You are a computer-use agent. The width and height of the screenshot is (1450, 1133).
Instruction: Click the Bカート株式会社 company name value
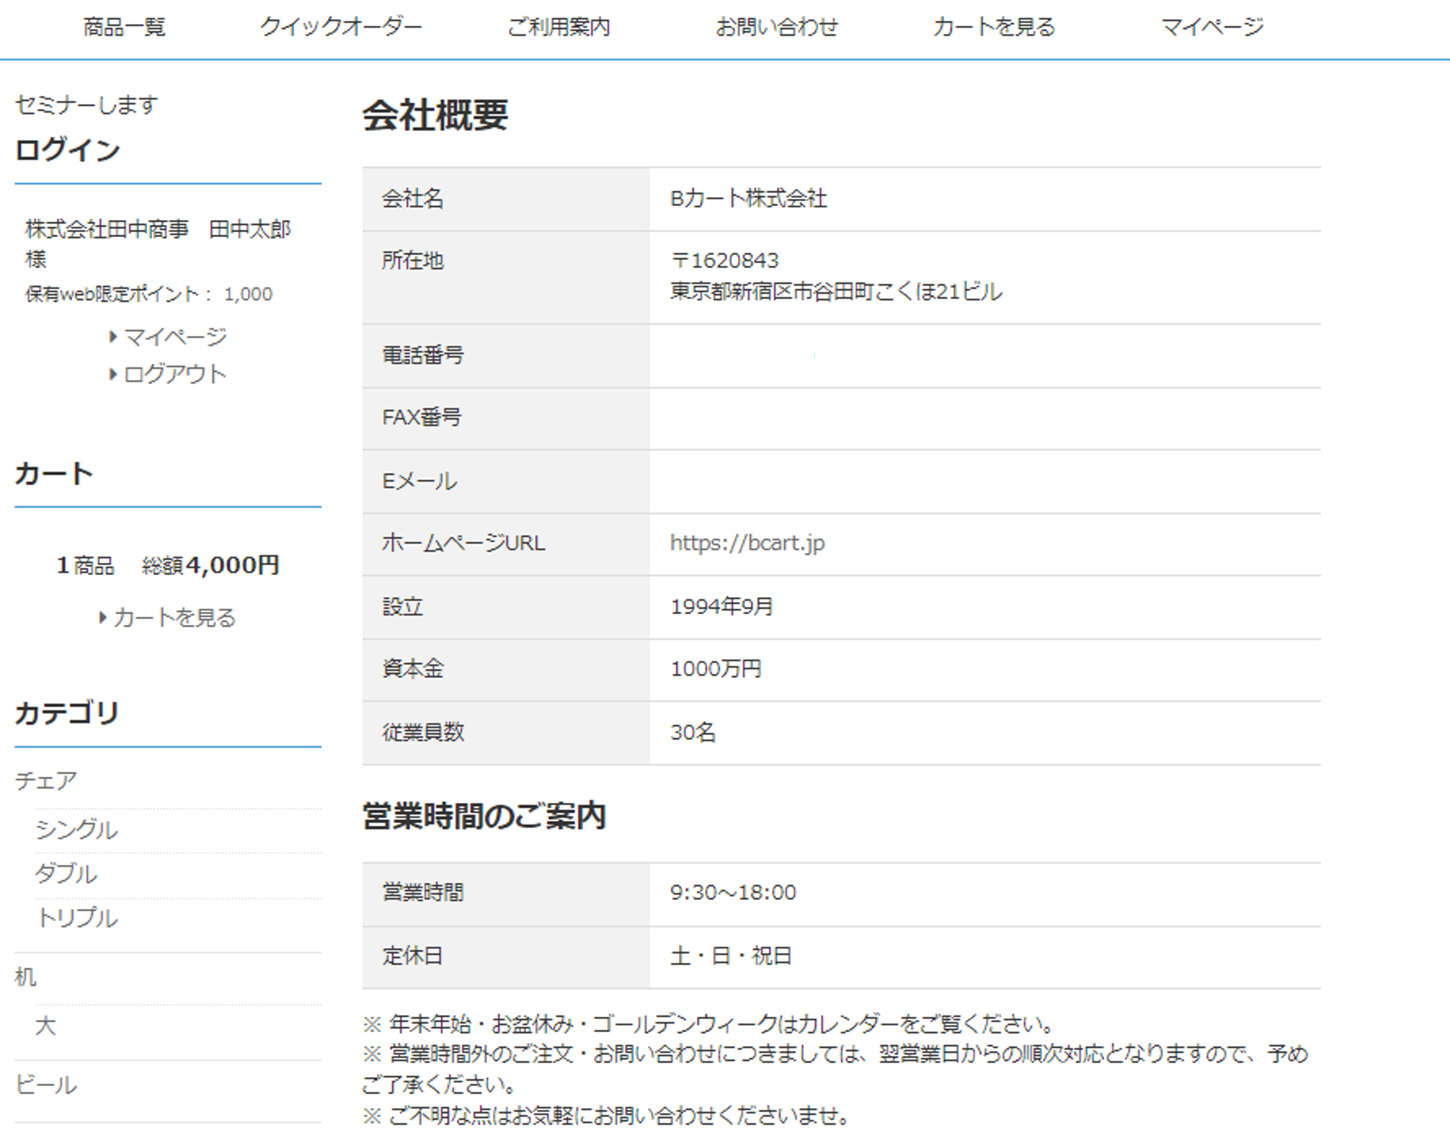(x=748, y=198)
